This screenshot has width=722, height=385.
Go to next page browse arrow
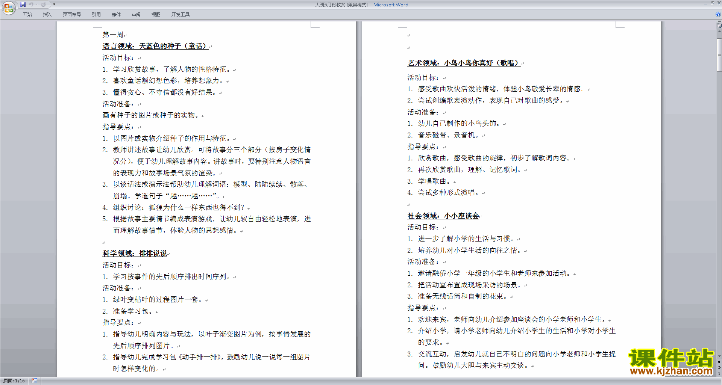719,373
